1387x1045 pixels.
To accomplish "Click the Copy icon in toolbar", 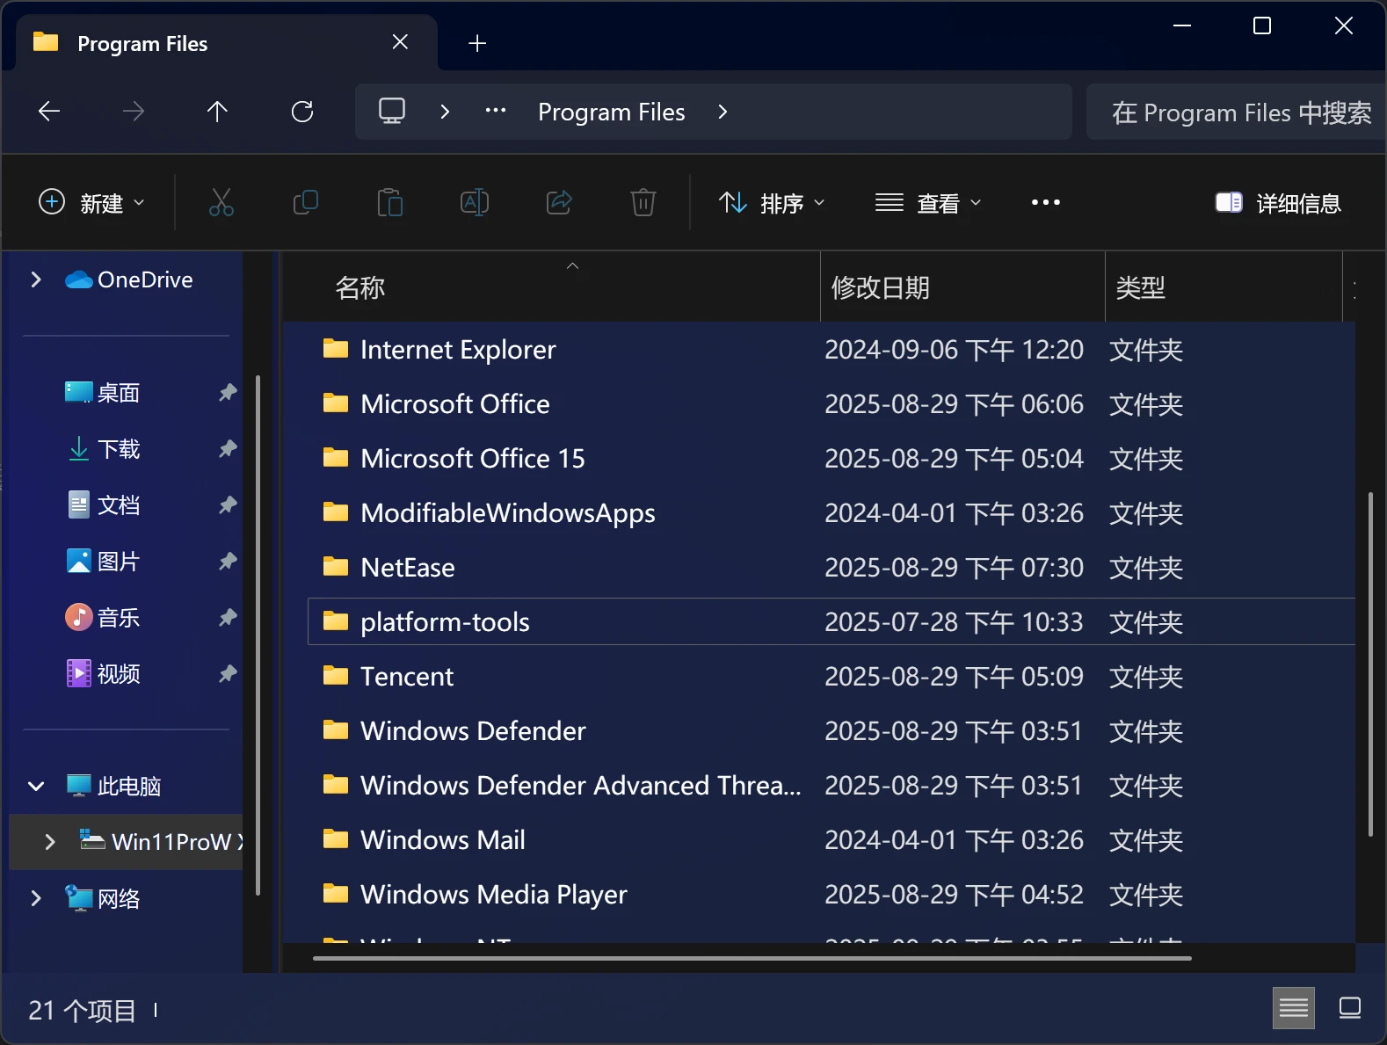I will click(306, 203).
